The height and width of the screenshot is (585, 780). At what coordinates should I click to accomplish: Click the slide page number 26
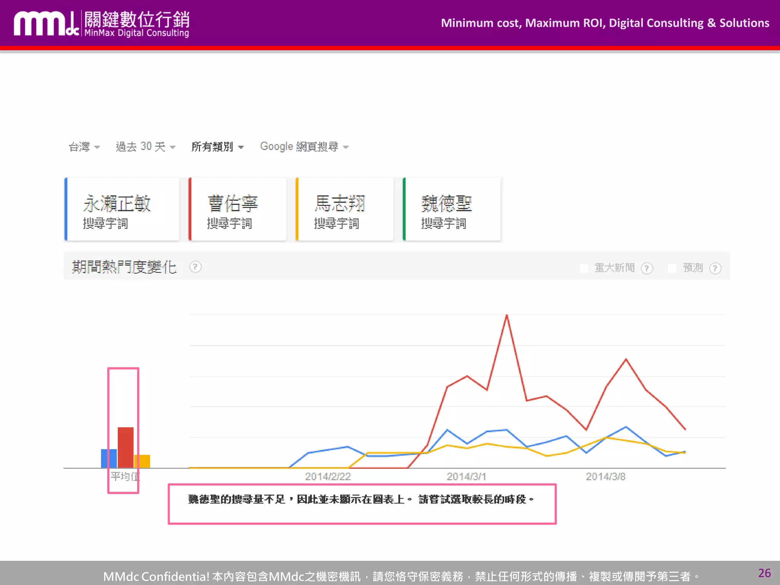pos(764,573)
